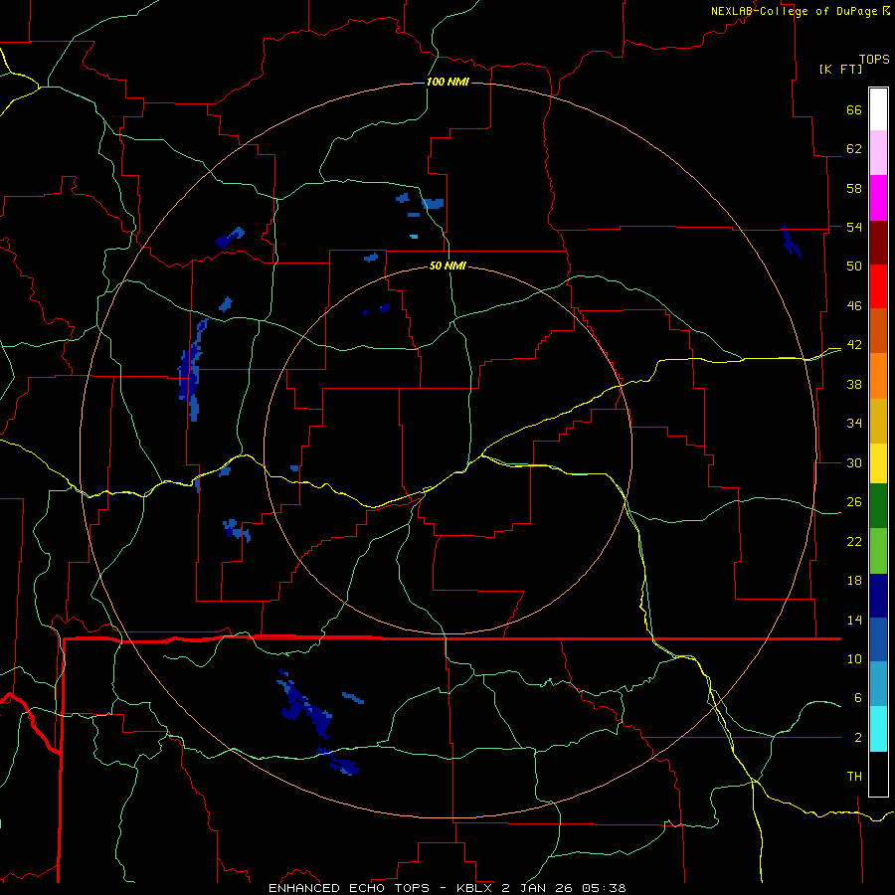The width and height of the screenshot is (895, 895).
Task: Select the gold legend color block
Action: pyautogui.click(x=878, y=421)
